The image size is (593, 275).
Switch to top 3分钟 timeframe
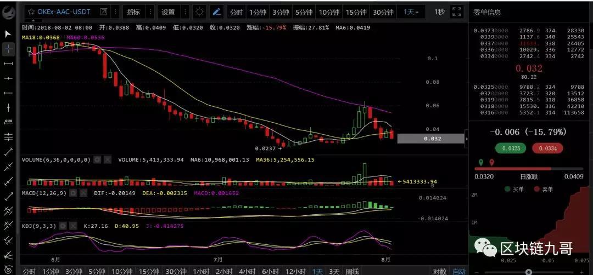[x=280, y=12]
